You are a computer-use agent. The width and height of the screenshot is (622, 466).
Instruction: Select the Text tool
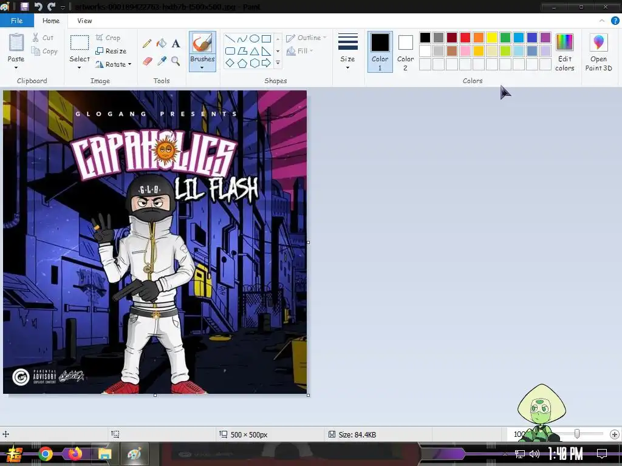click(x=176, y=44)
